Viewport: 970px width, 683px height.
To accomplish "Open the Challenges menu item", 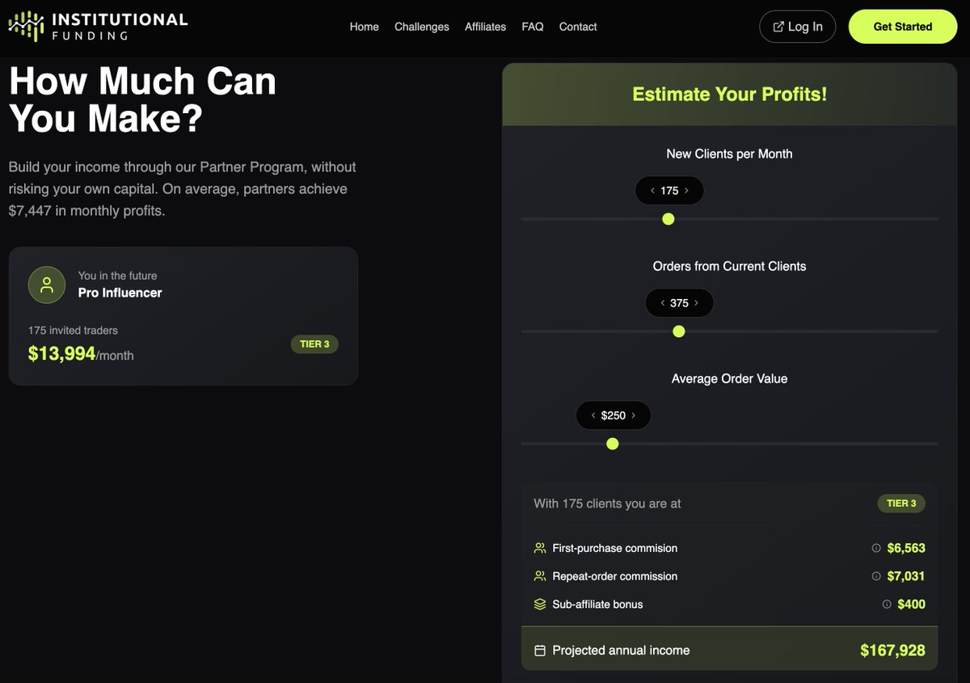I will click(x=422, y=27).
